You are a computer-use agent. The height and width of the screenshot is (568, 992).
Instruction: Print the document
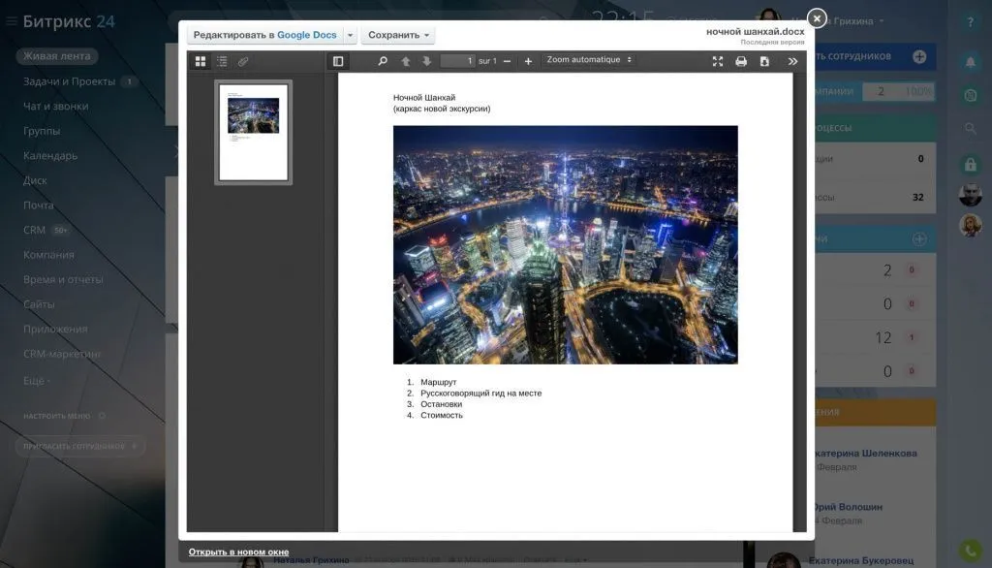coord(741,61)
